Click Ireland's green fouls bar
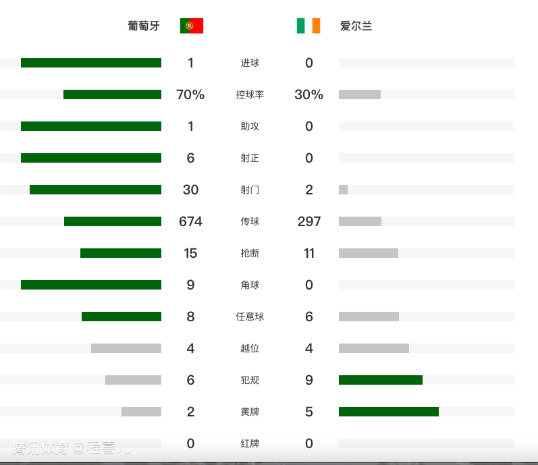Screen dimensions: 538x465 pos(381,380)
